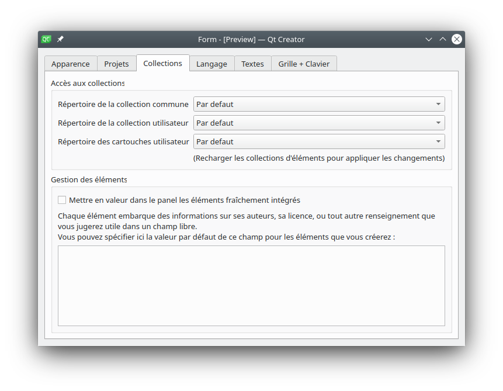Screen dimensions: 503x391
Task: Click the pin window icon
Action: 61,39
